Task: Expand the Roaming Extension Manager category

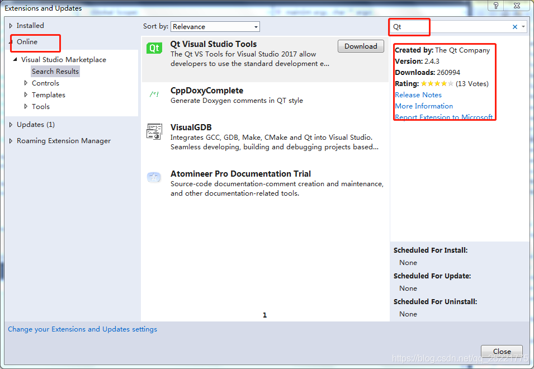Action: click(11, 141)
